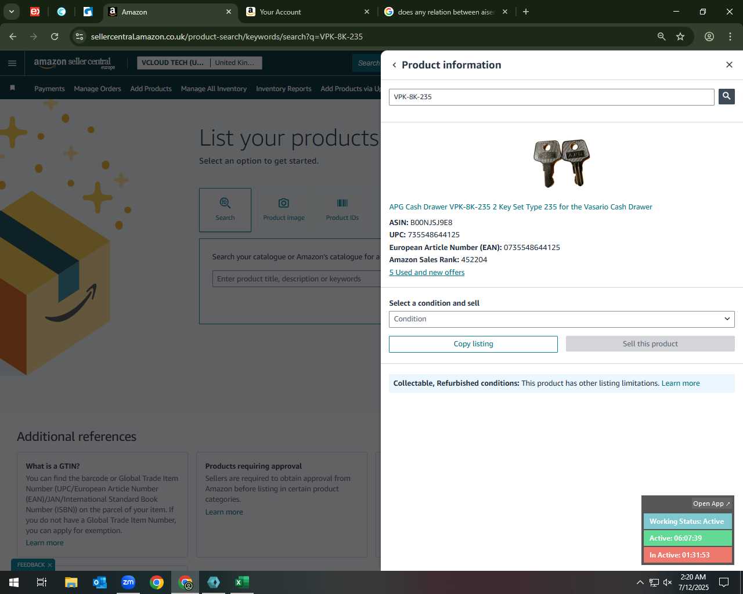Open Add Products menu item
This screenshot has width=743, height=594.
151,89
